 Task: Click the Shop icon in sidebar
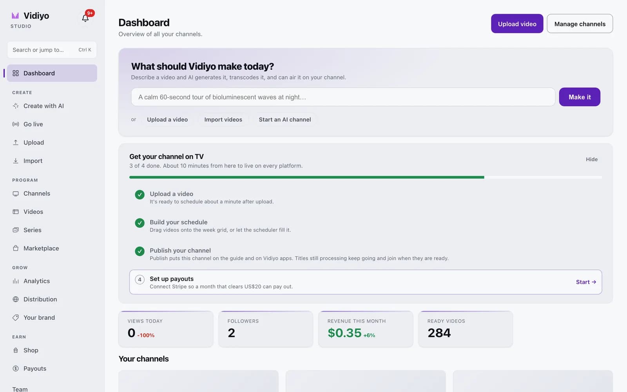click(x=16, y=350)
